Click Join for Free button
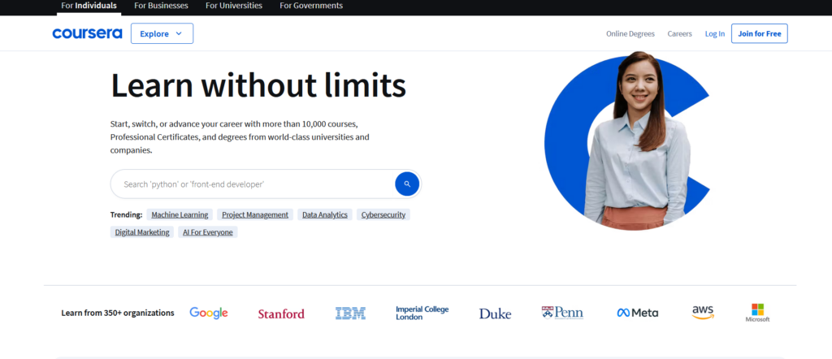 coord(760,33)
